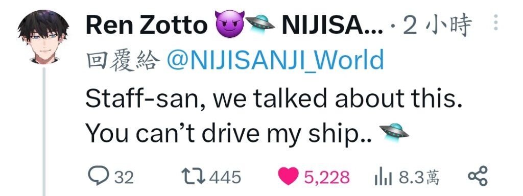
Task: Retweet using the arrows icon
Action: pyautogui.click(x=193, y=176)
